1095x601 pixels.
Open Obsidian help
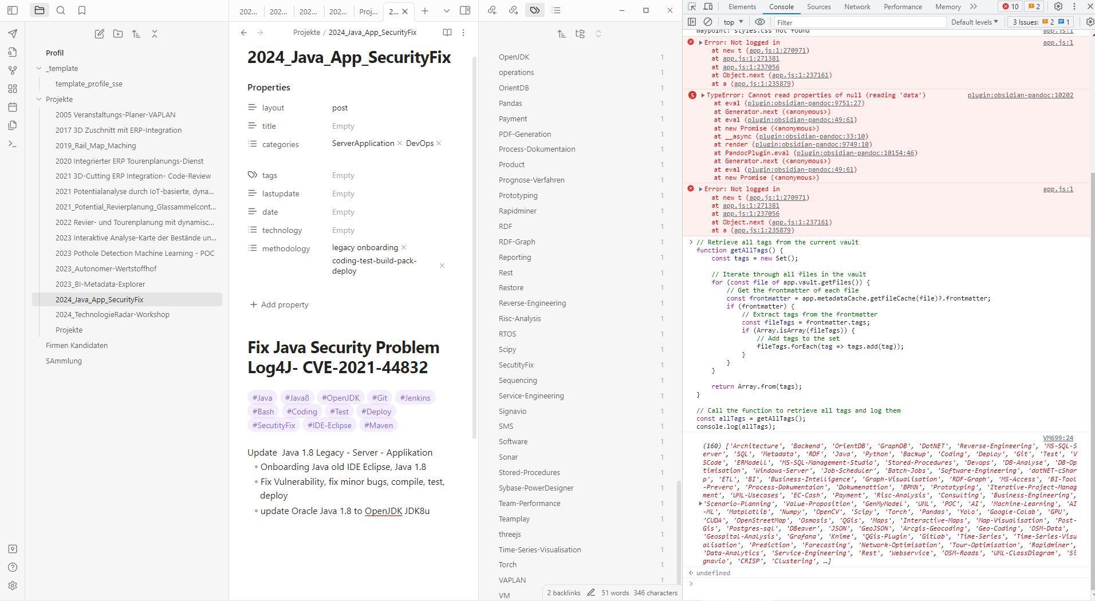pyautogui.click(x=13, y=567)
